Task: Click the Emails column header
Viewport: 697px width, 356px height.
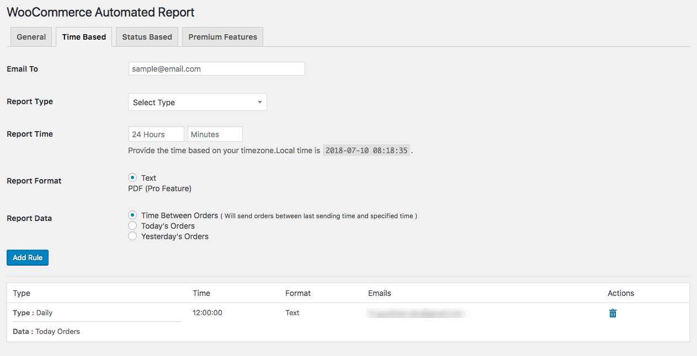Action: (380, 293)
